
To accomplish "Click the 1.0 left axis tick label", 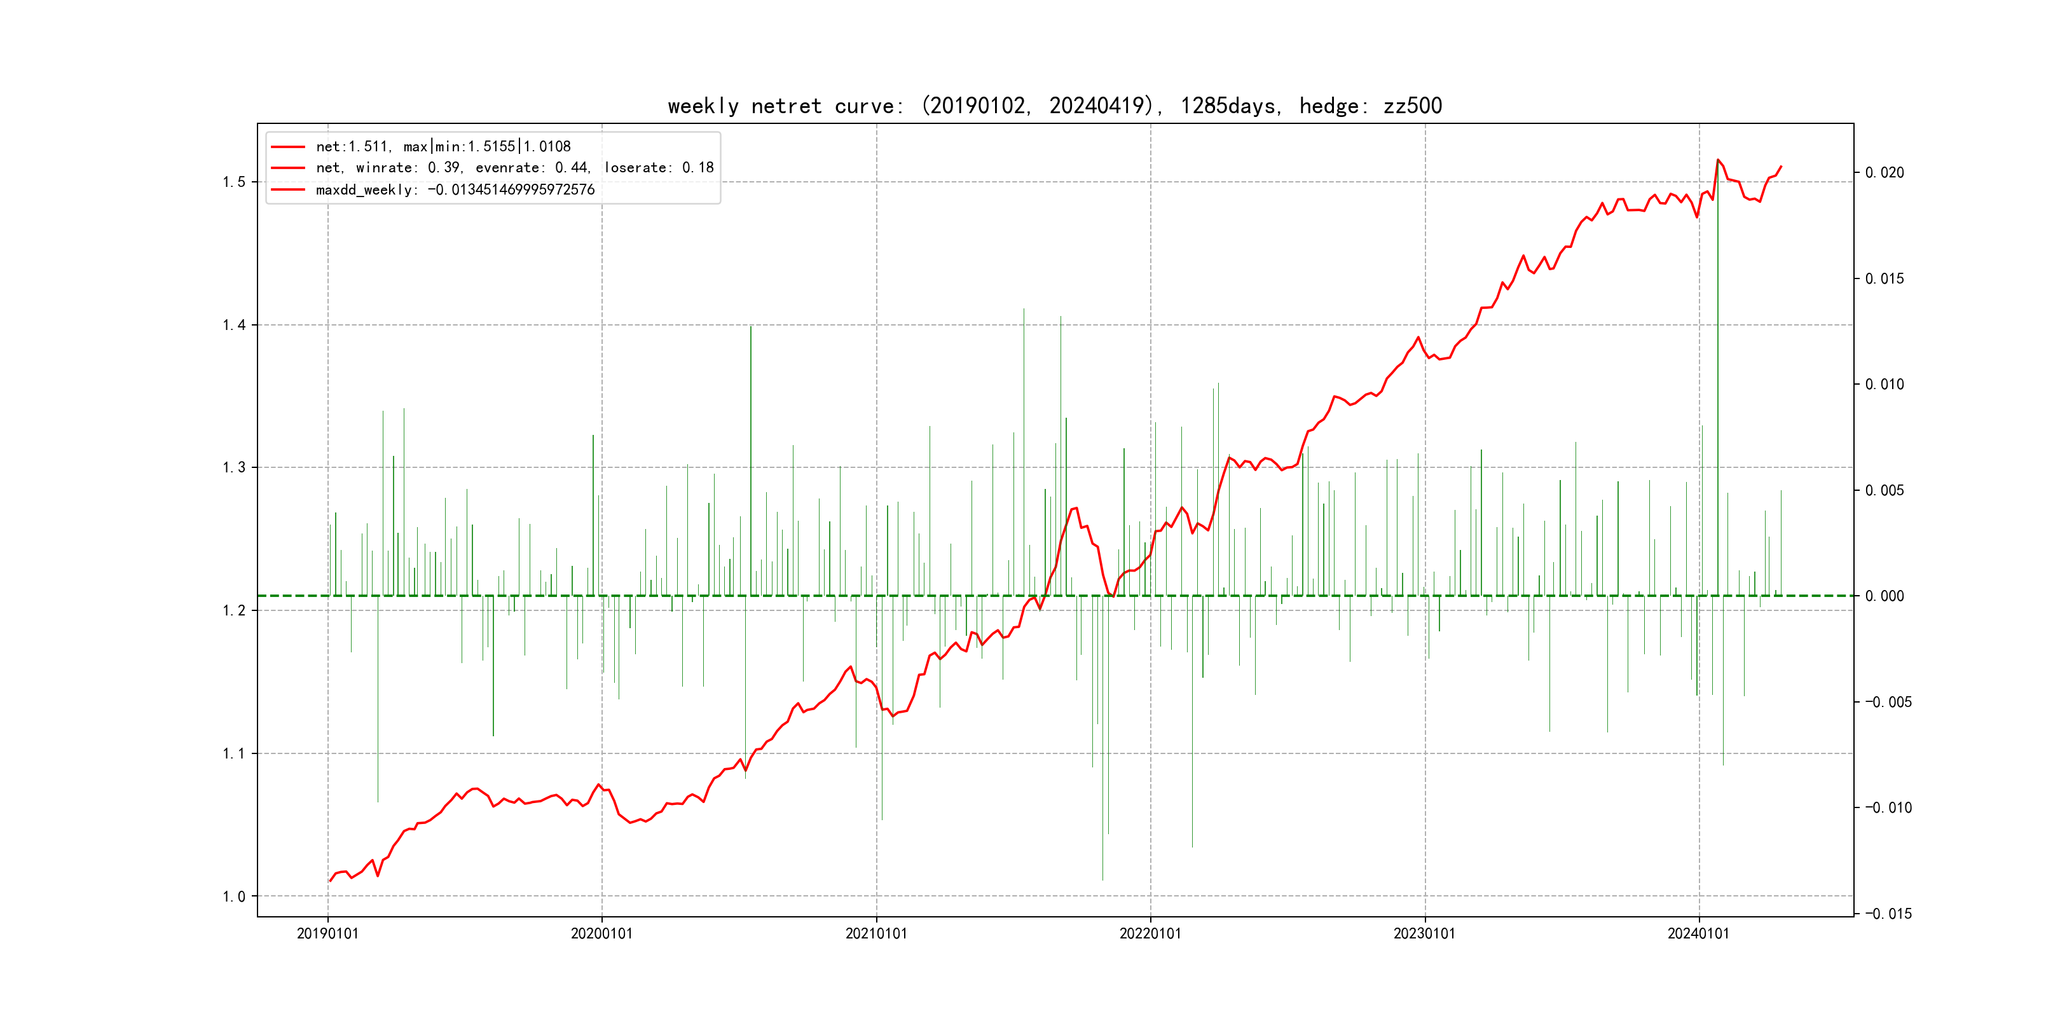I will coord(235,896).
